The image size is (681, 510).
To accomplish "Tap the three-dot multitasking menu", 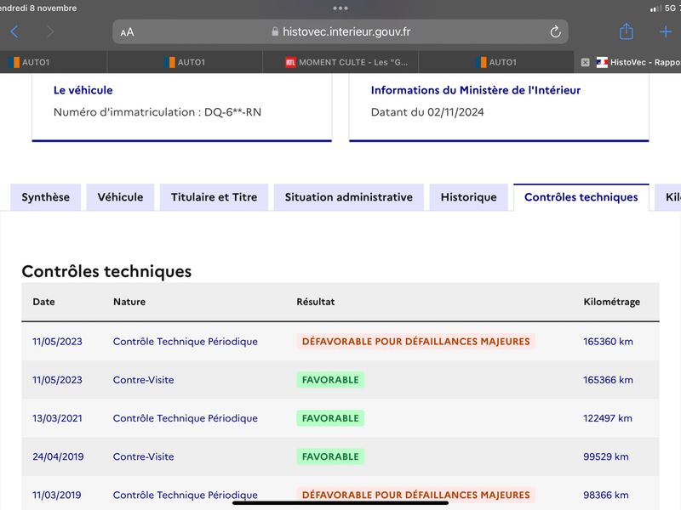I will (x=340, y=8).
